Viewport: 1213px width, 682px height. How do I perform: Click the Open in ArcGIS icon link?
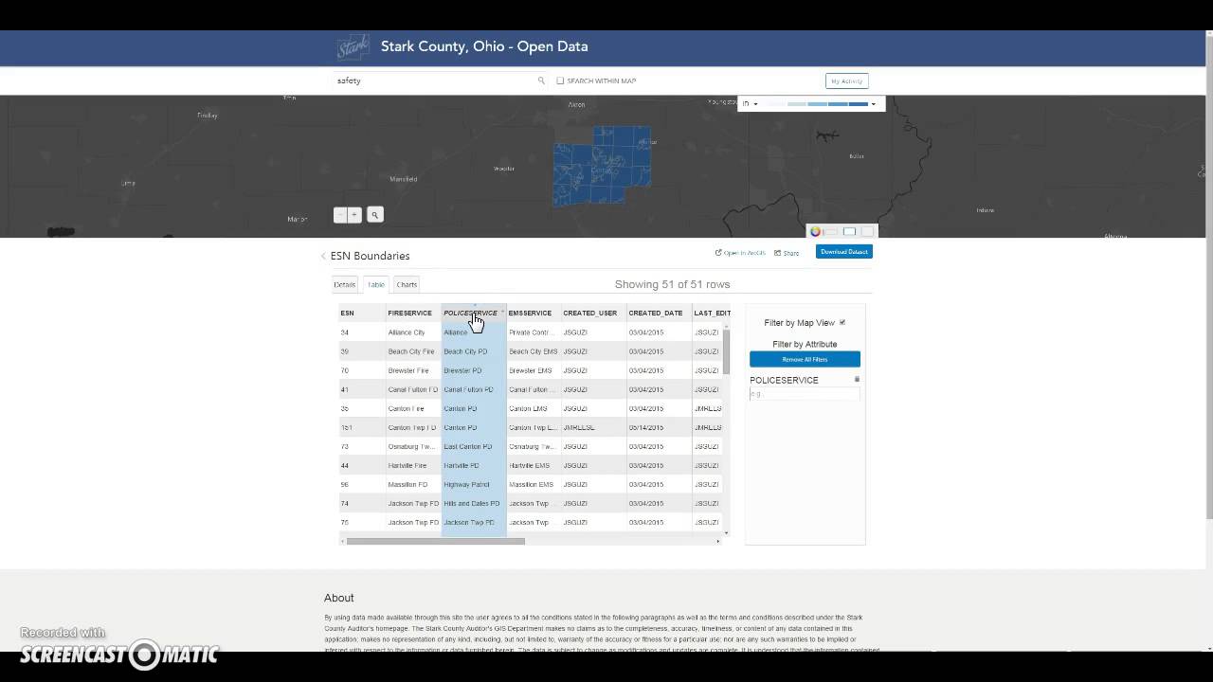click(740, 253)
